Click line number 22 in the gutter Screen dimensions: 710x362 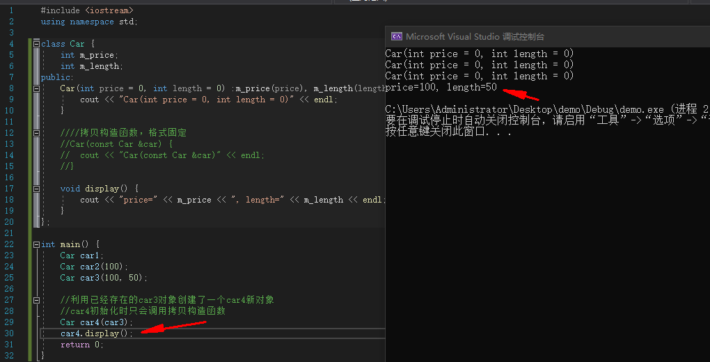pos(10,244)
